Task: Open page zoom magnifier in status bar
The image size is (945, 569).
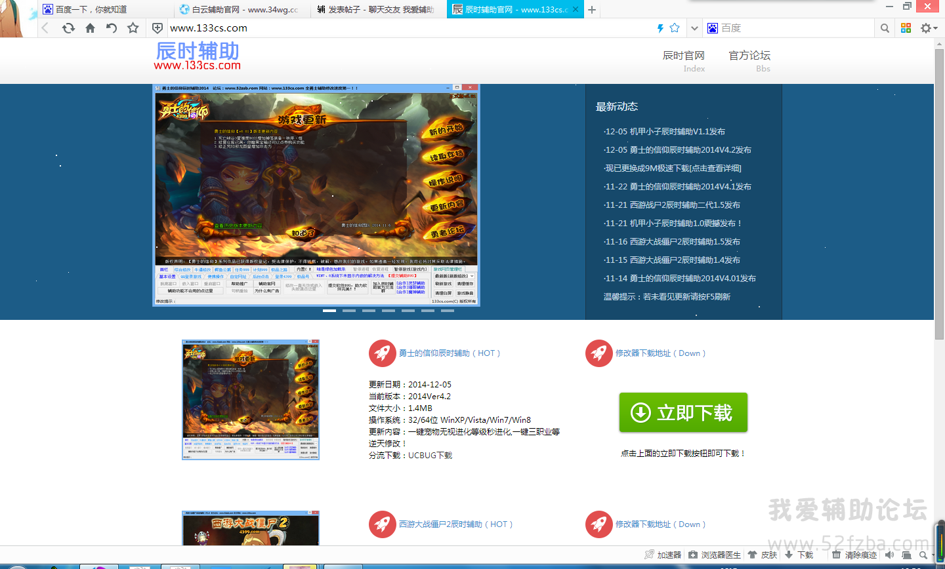Action: click(925, 555)
